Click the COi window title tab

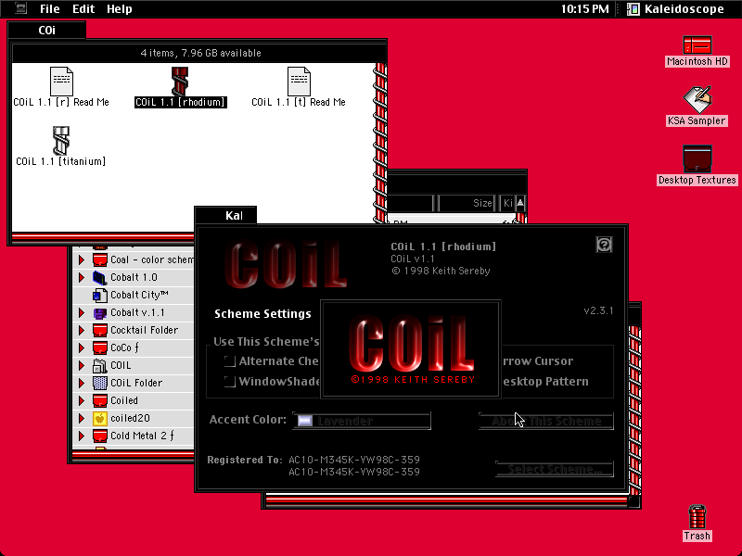pos(47,31)
